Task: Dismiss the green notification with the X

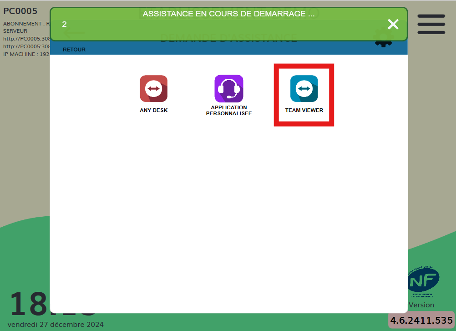Action: pyautogui.click(x=393, y=24)
